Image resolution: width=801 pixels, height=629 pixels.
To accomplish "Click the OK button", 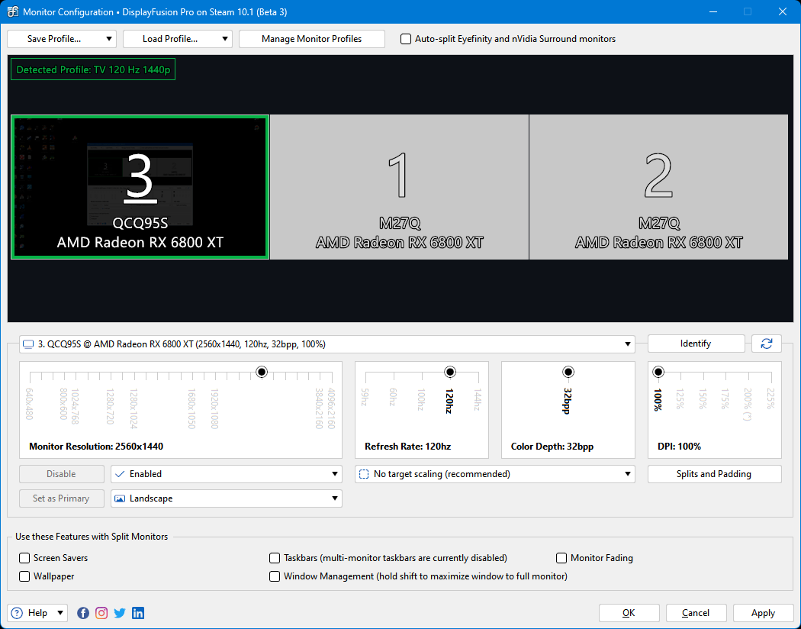I will [x=629, y=613].
